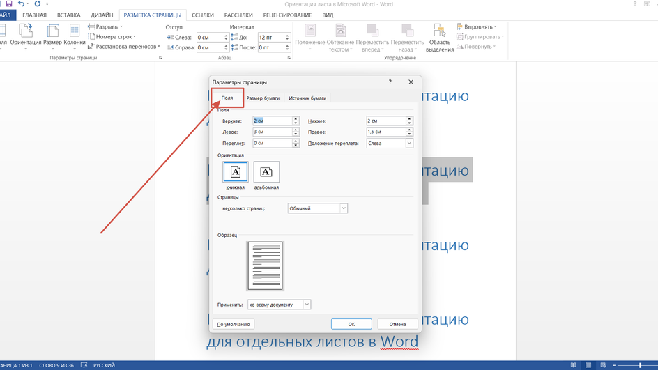Viewport: 658px width, 370px height.
Task: Click the РУССКИЙ language status bar entry
Action: pyautogui.click(x=104, y=365)
